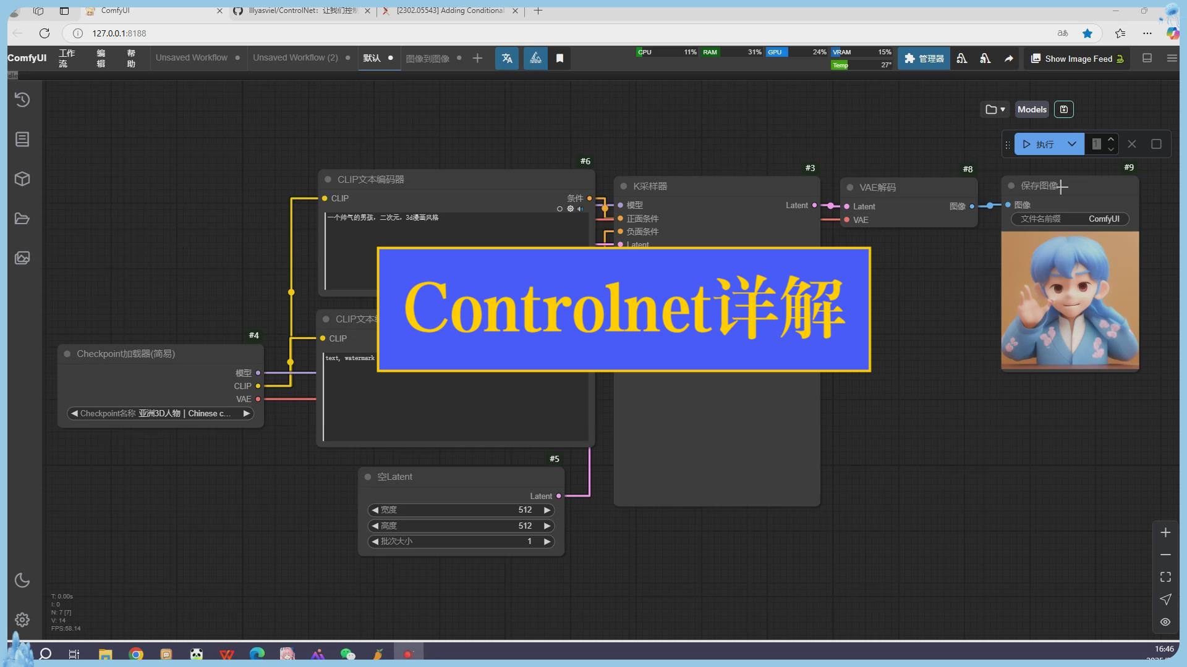This screenshot has height=667, width=1187.
Task: Select next checkpoint with right arrow
Action: coord(246,413)
